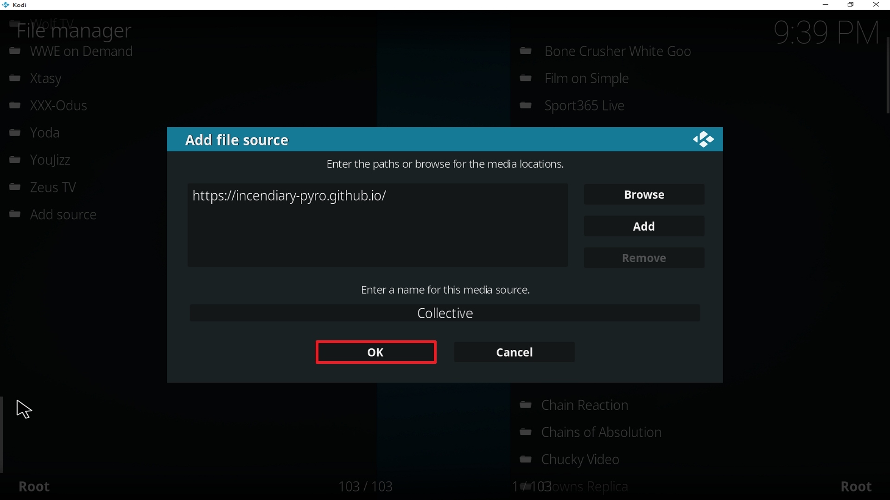890x500 pixels.
Task: Open the Yoda folder icon
Action: pos(15,133)
